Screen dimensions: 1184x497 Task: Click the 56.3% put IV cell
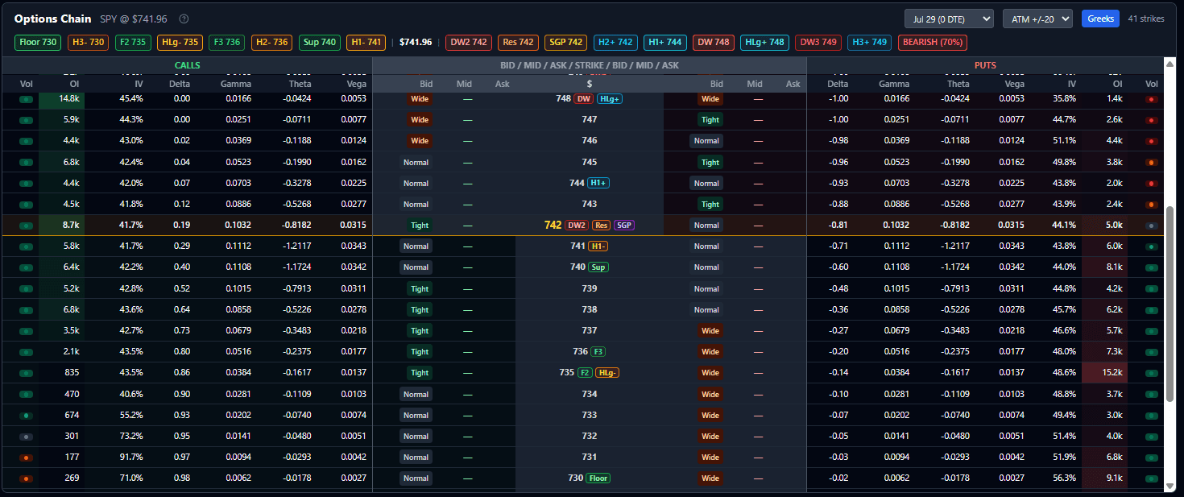[1063, 478]
